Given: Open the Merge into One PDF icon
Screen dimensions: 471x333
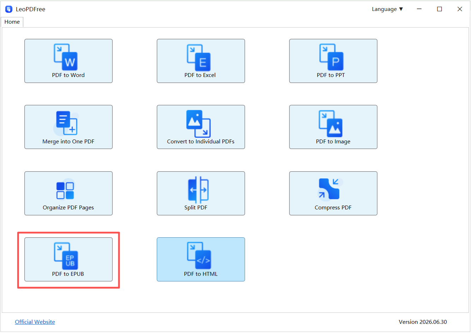Looking at the screenshot, I should point(66,123).
